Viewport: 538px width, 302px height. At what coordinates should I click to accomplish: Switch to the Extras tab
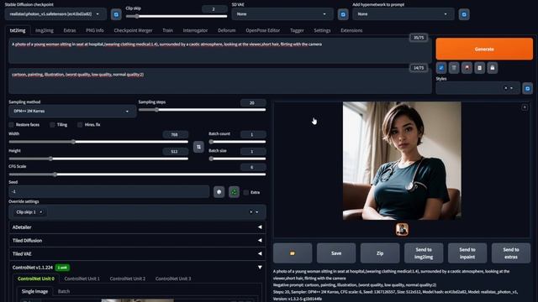(x=69, y=30)
